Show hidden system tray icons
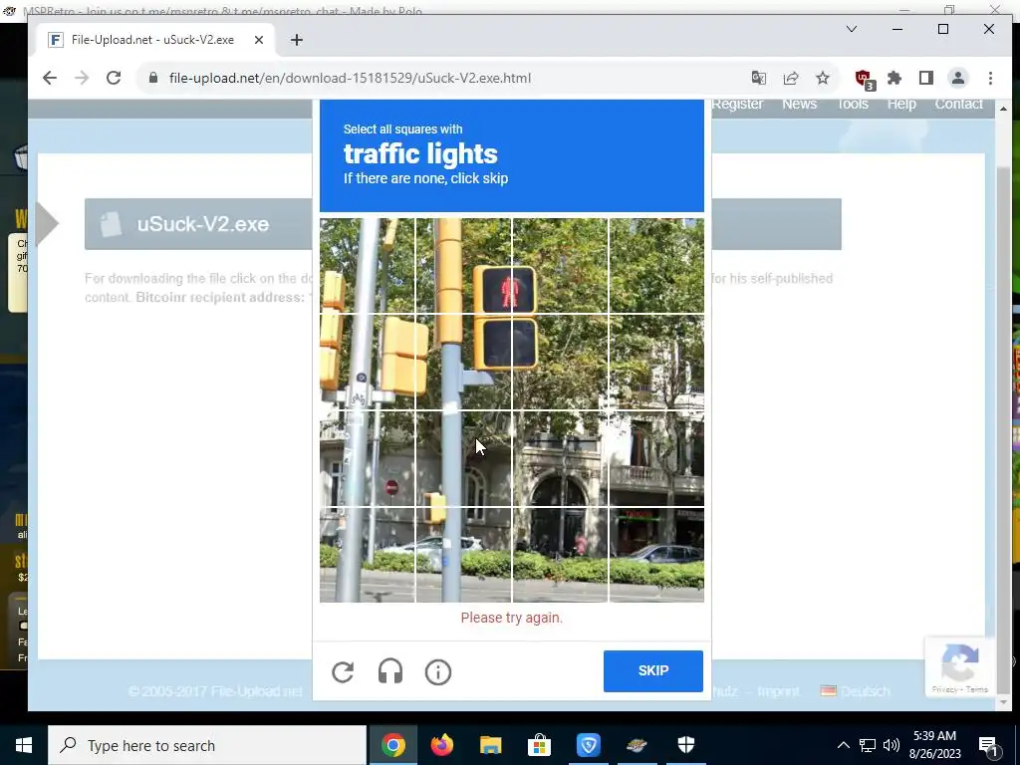Viewport: 1020px width, 765px height. coord(843,745)
